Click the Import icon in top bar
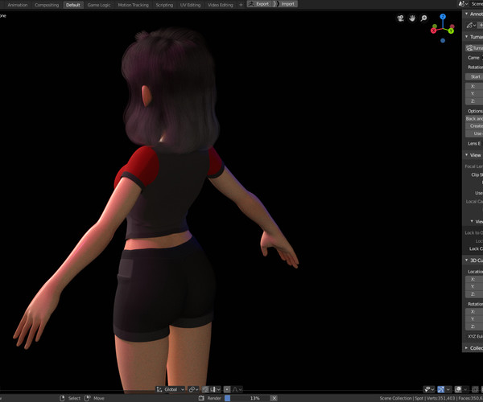 (x=276, y=4)
